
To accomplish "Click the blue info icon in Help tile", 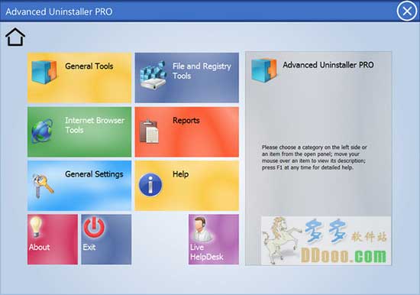I will point(150,185).
